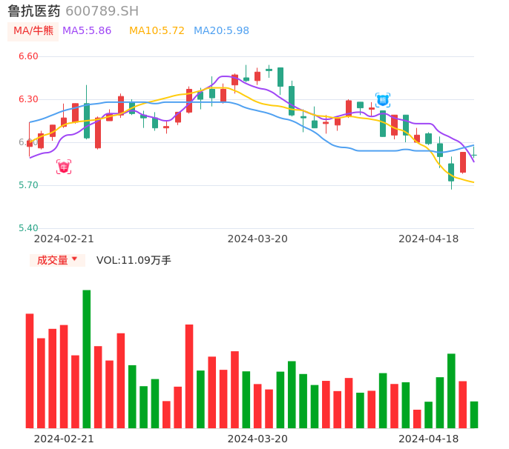Screen dimensions: 509x449
Task: Select the lowest green candlestick near 5.70
Action: [451, 172]
